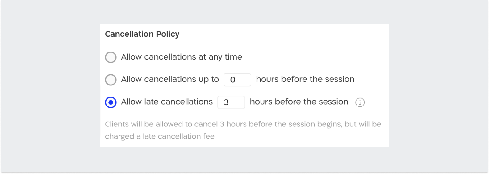Click the word "Policy" in the section title
Viewport: 489px width, 174px height.
coord(168,34)
